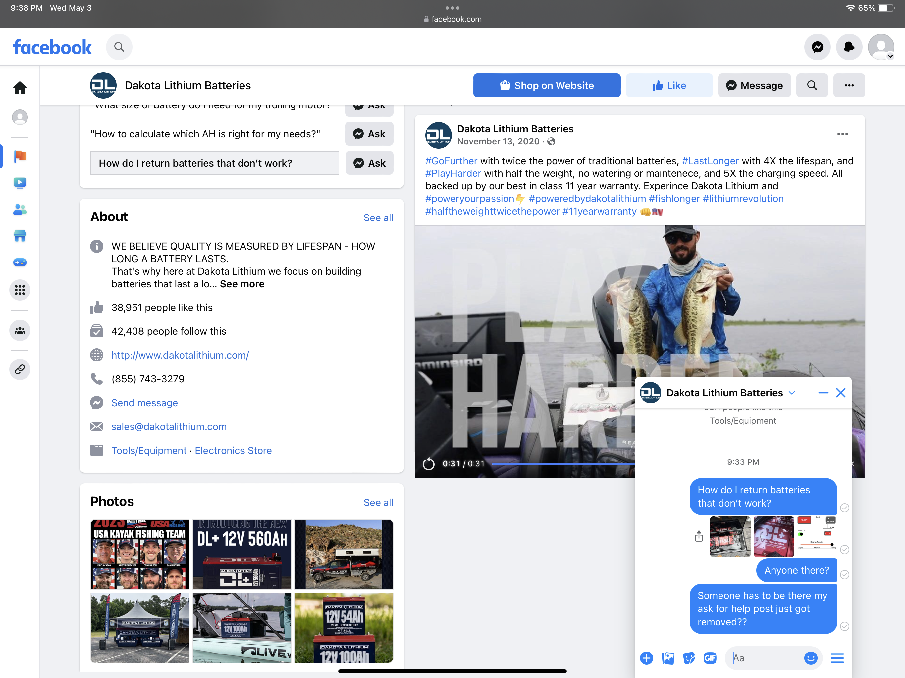Open Groups icon in left sidebar
Image resolution: width=905 pixels, height=678 pixels.
(20, 330)
